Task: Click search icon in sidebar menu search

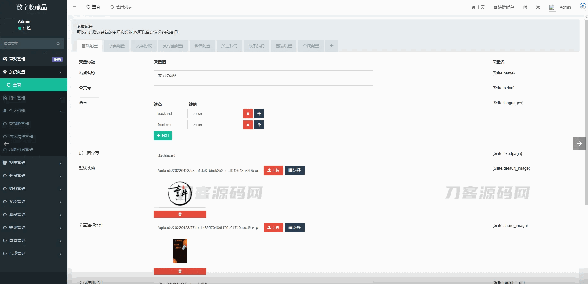Action: point(58,44)
